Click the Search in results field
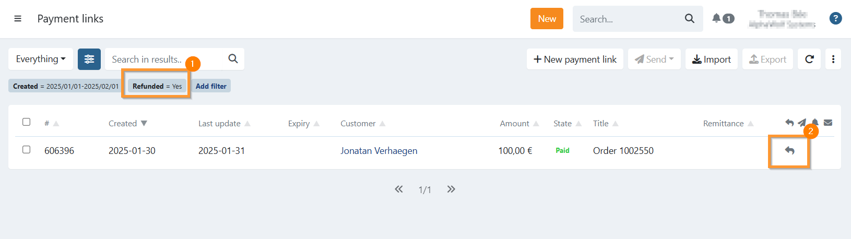This screenshot has width=851, height=239. coord(167,59)
